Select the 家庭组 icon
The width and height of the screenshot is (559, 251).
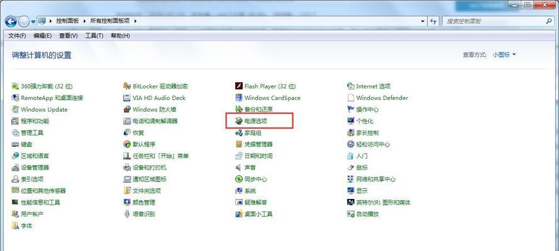tap(239, 133)
